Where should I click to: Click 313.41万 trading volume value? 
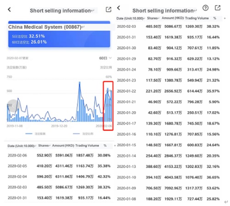click(195, 70)
